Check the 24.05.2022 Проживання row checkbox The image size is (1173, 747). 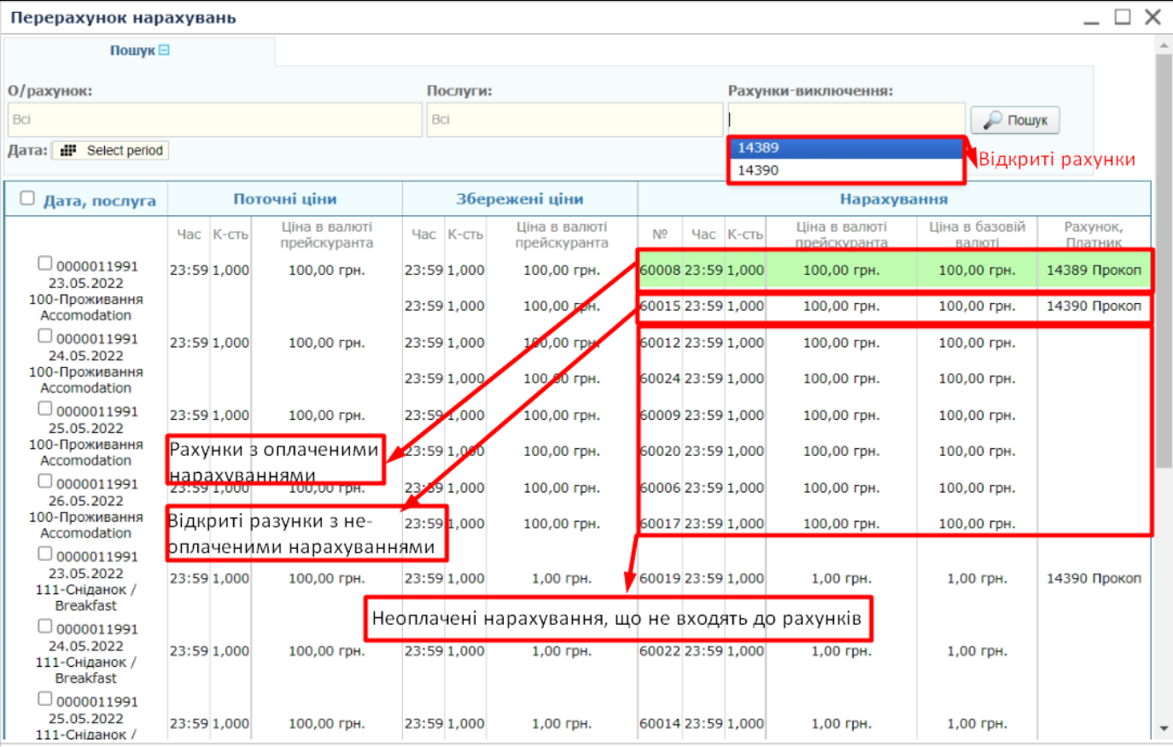pos(45,336)
